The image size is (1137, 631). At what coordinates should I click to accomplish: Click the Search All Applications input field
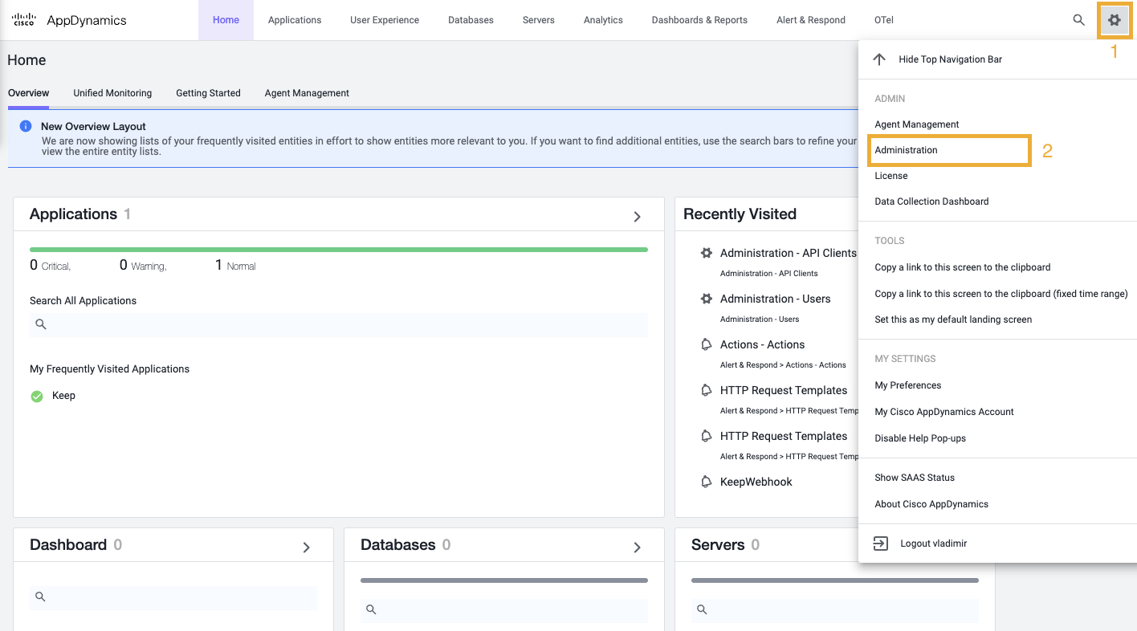pos(339,324)
